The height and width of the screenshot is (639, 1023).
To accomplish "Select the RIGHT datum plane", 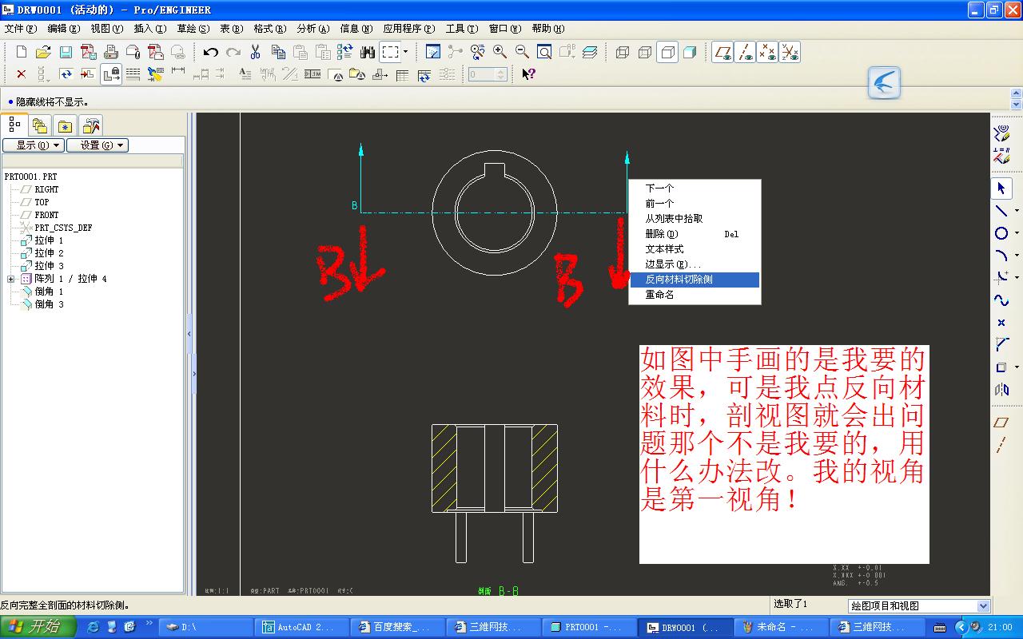I will pos(46,189).
